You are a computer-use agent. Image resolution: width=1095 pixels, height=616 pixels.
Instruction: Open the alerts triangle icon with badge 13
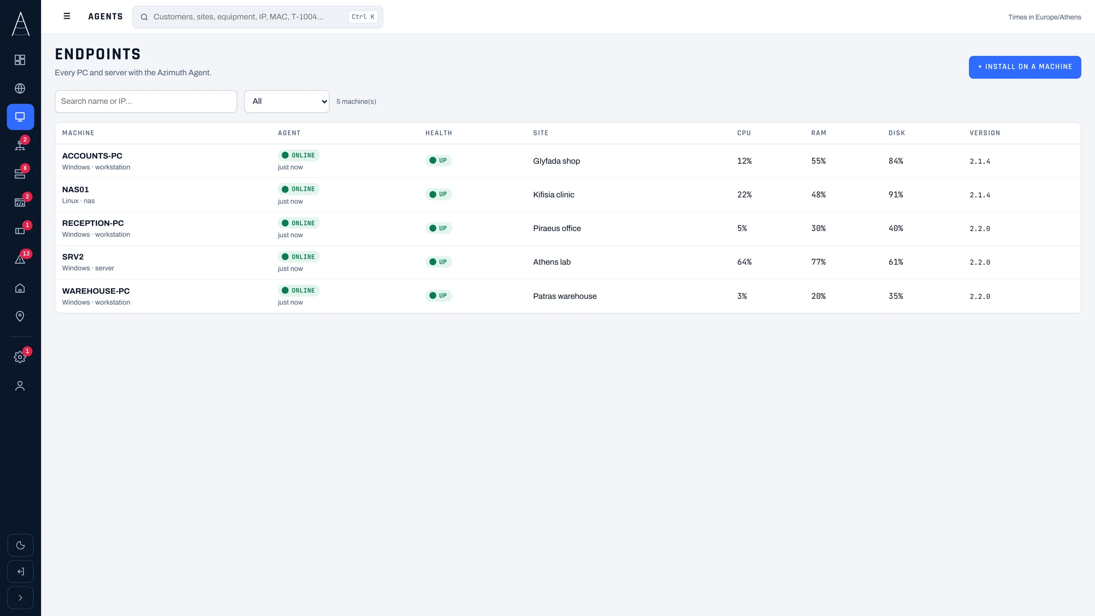click(20, 259)
